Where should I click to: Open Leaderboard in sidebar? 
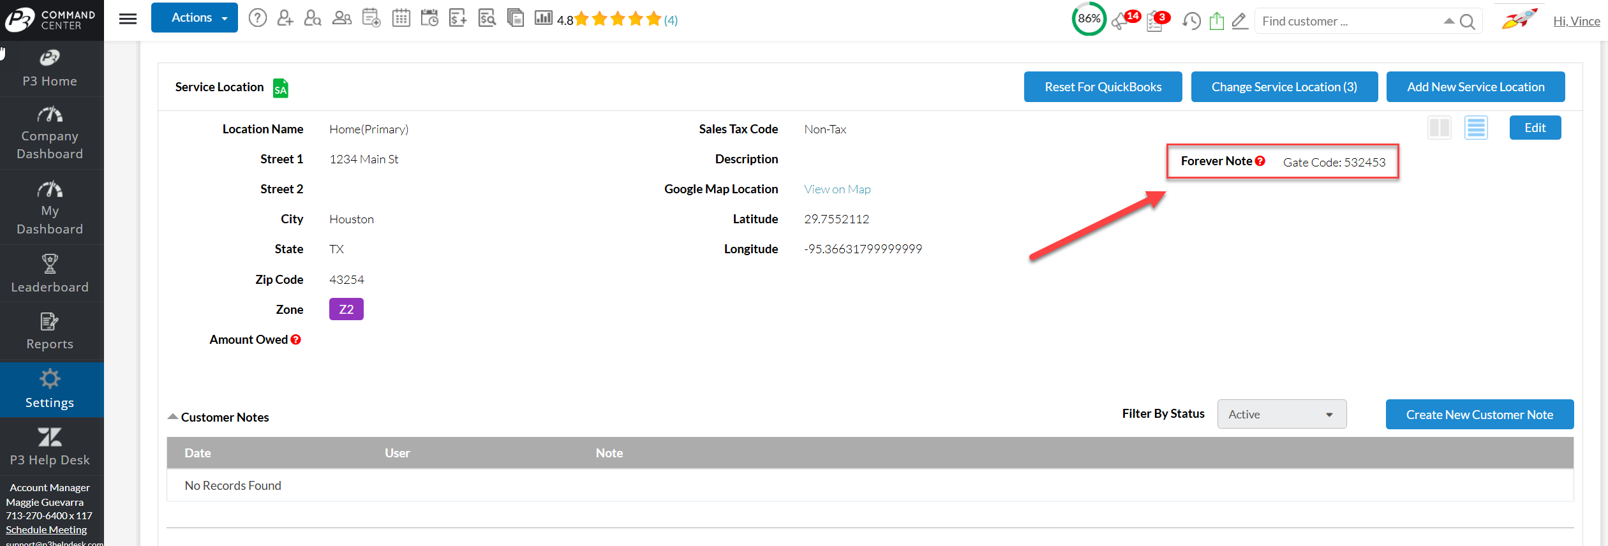click(50, 274)
